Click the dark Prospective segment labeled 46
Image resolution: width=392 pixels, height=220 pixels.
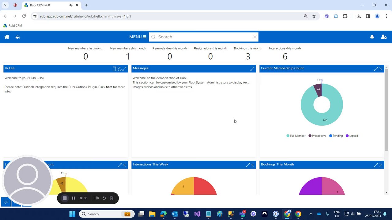tap(318, 90)
